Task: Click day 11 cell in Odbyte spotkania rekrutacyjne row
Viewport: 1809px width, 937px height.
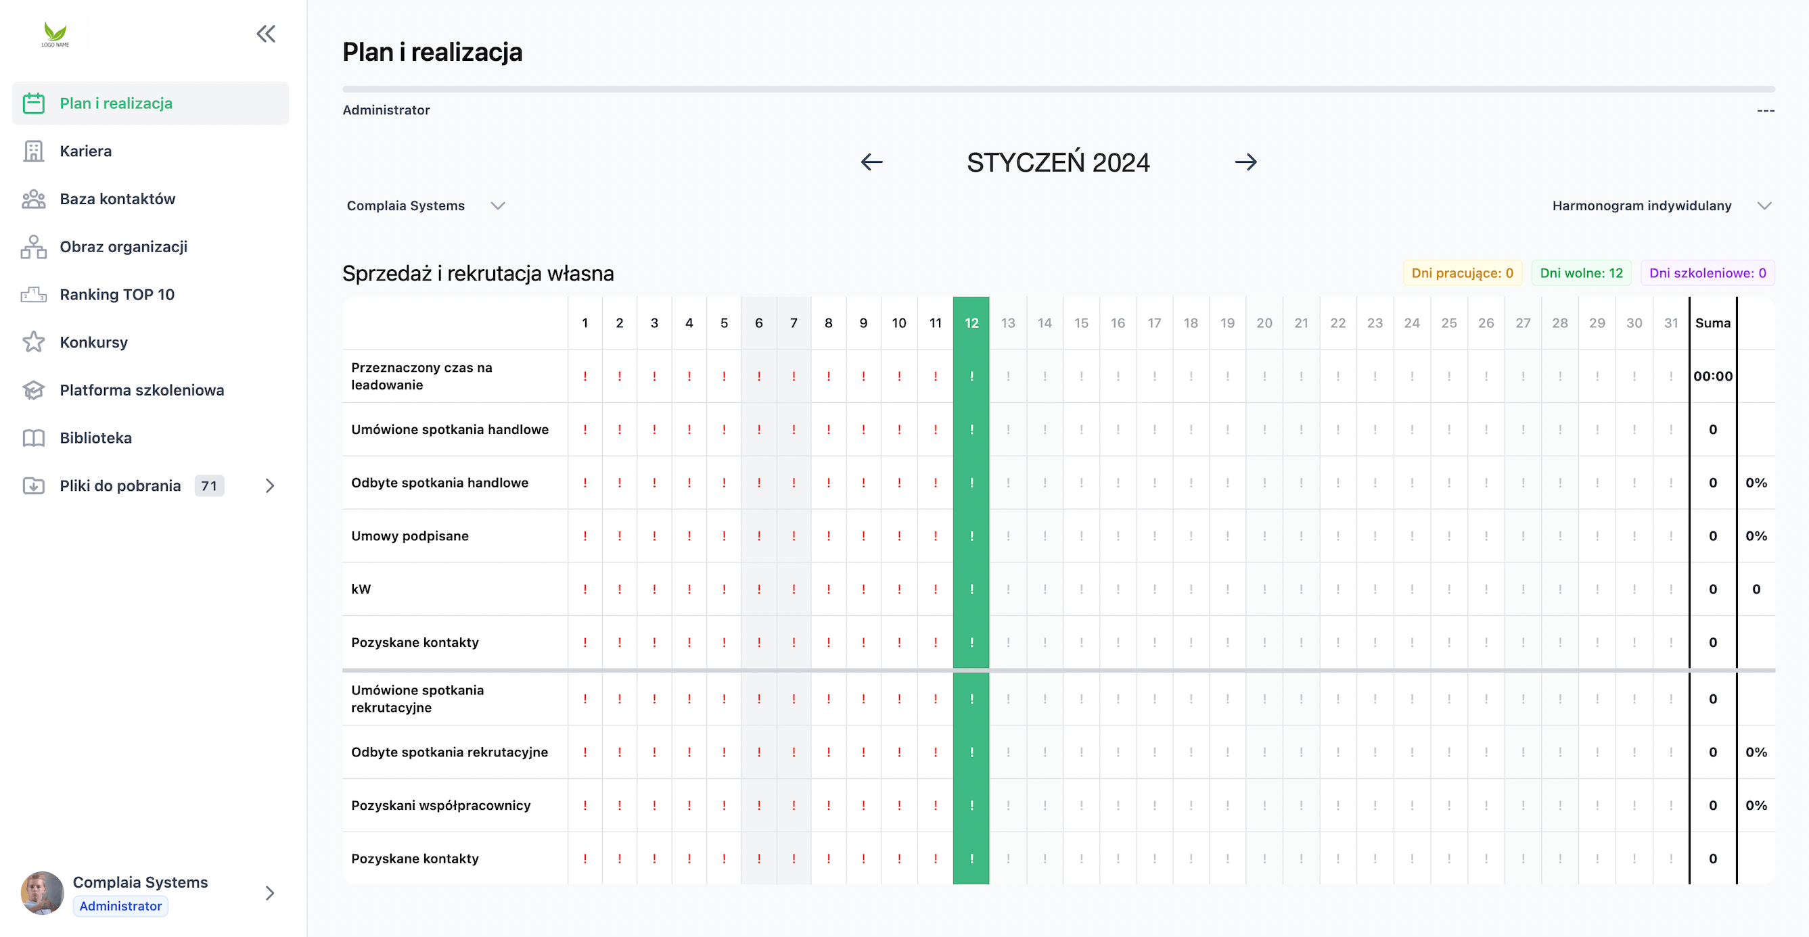Action: [936, 752]
